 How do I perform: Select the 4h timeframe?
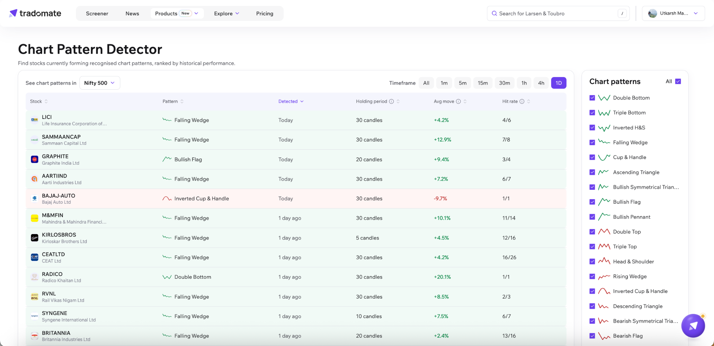click(541, 83)
